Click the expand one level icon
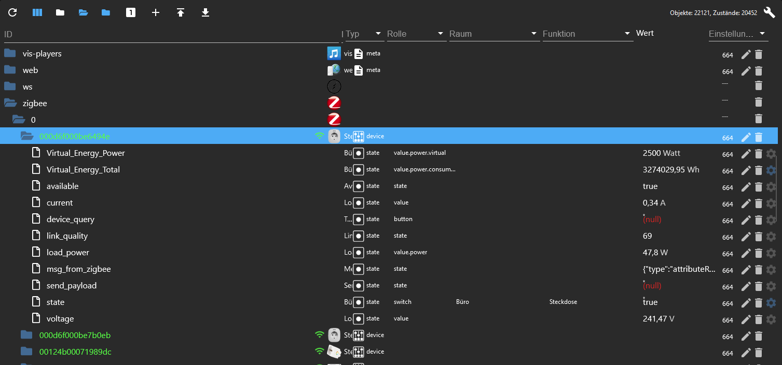Screen dimensions: 782x365 pos(131,12)
